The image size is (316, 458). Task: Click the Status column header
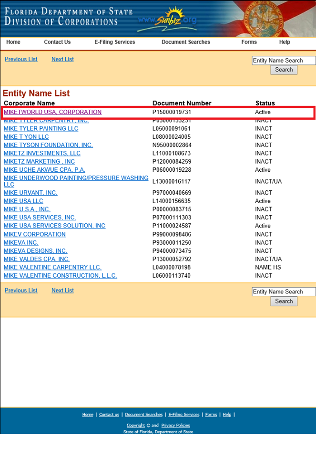265,103
